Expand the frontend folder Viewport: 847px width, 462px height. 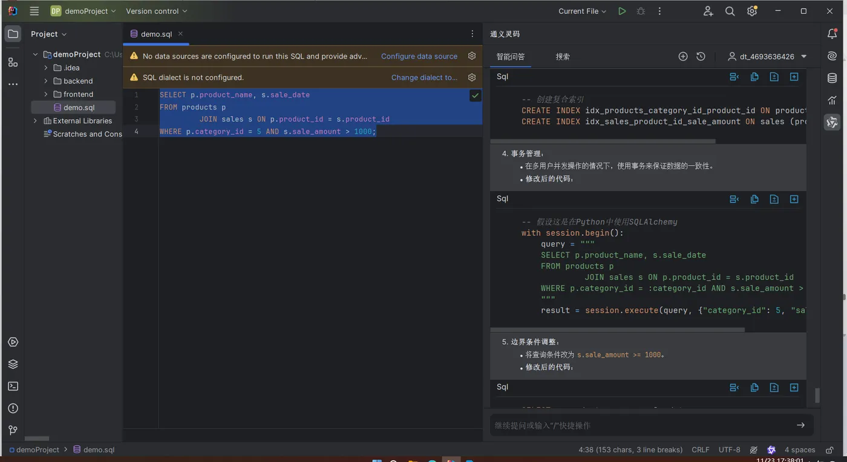click(46, 94)
